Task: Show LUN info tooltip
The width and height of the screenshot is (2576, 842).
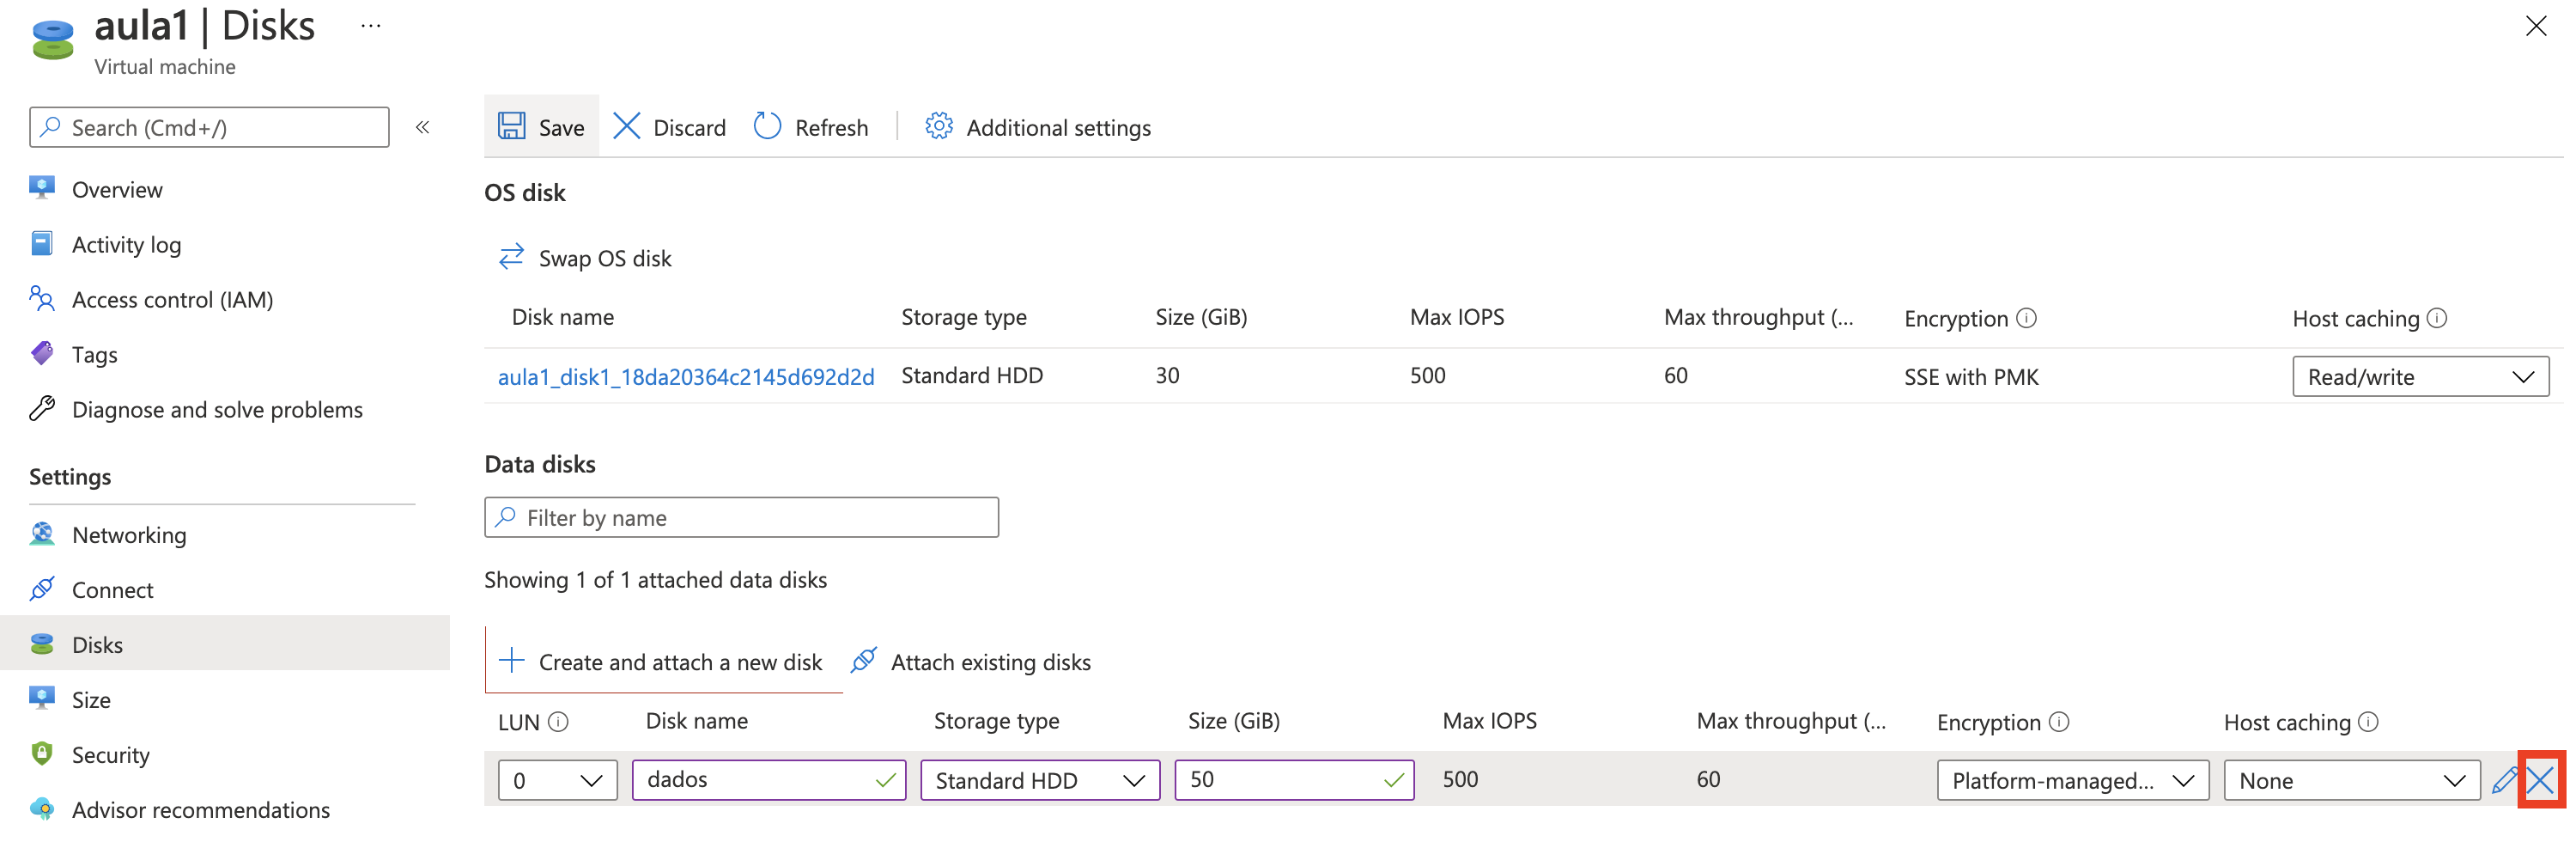Action: pyautogui.click(x=559, y=722)
